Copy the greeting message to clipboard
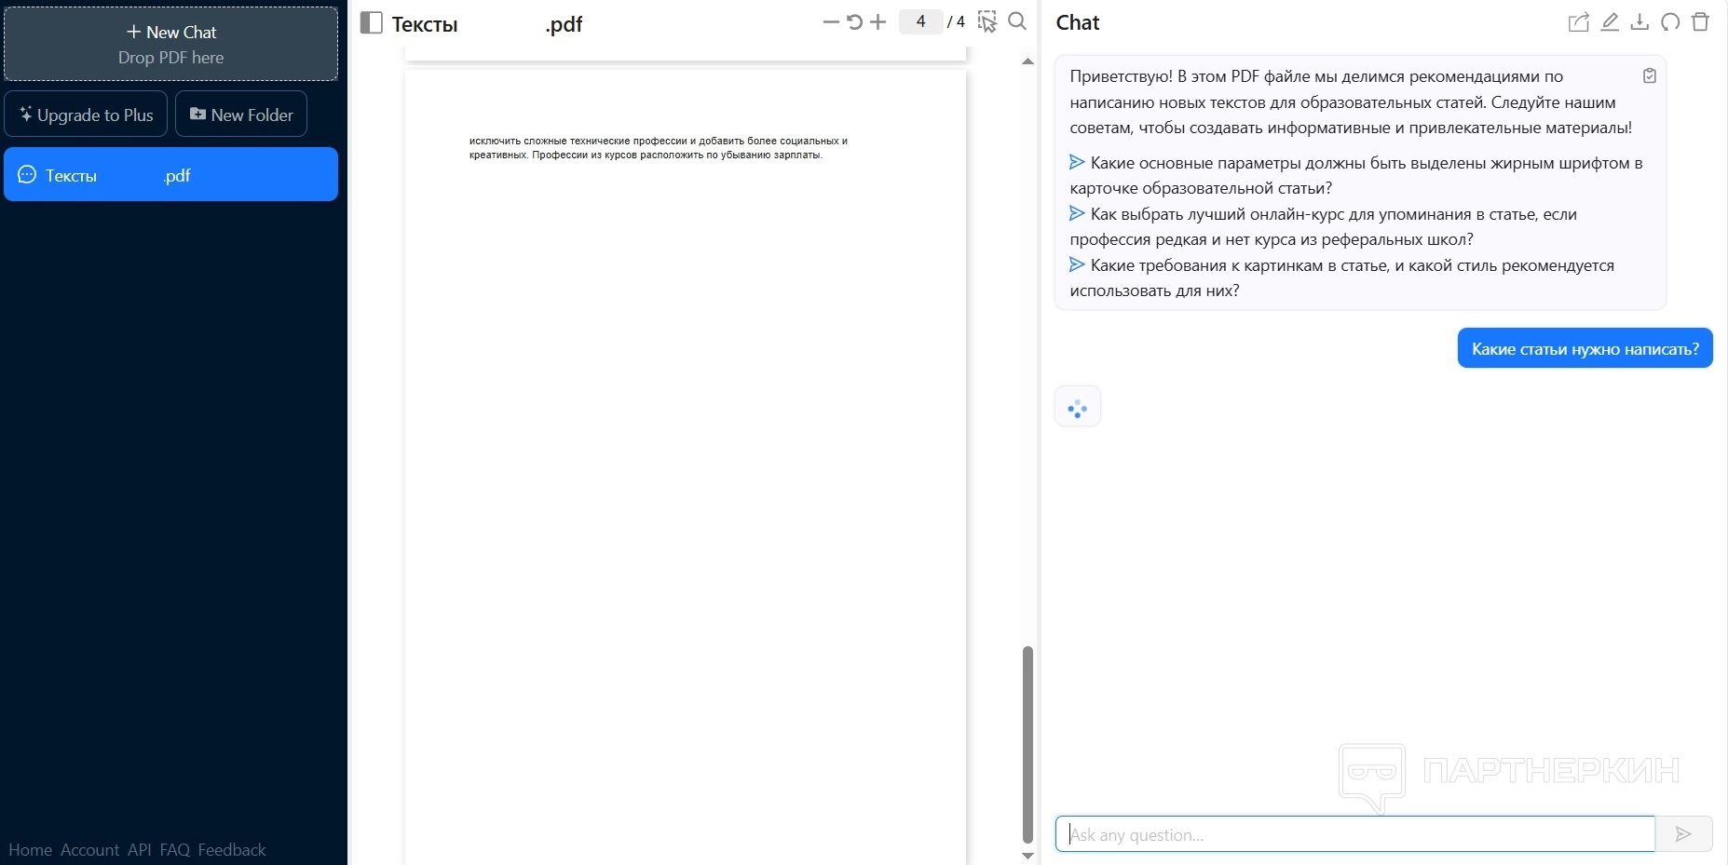 (1649, 76)
